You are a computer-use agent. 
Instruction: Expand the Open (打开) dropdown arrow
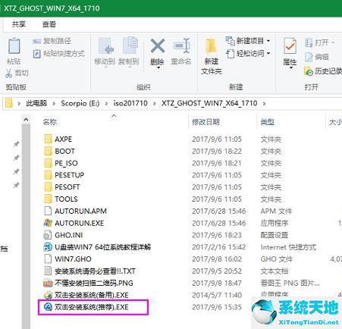click(x=333, y=42)
